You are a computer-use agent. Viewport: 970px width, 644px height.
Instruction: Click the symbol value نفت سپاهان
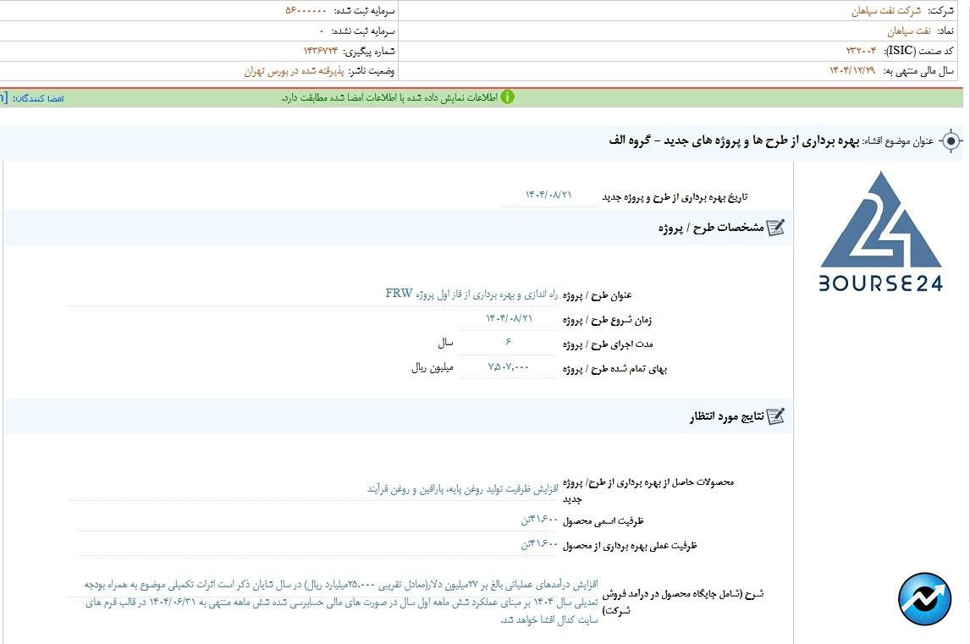click(908, 31)
